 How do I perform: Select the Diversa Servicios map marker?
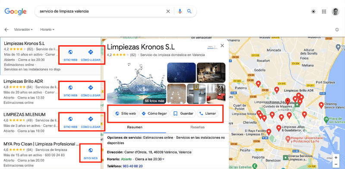coord(285,157)
